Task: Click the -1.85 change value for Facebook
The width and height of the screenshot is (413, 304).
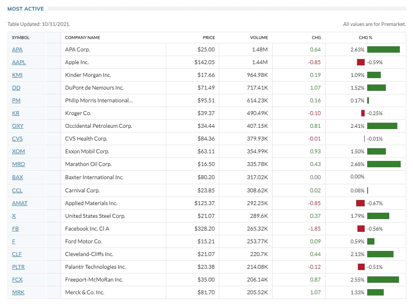Action: (315, 228)
